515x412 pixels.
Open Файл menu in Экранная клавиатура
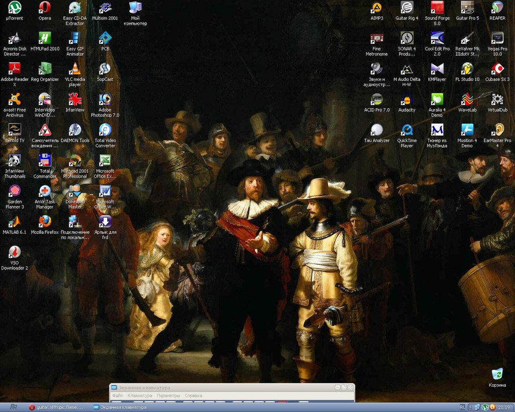point(117,396)
